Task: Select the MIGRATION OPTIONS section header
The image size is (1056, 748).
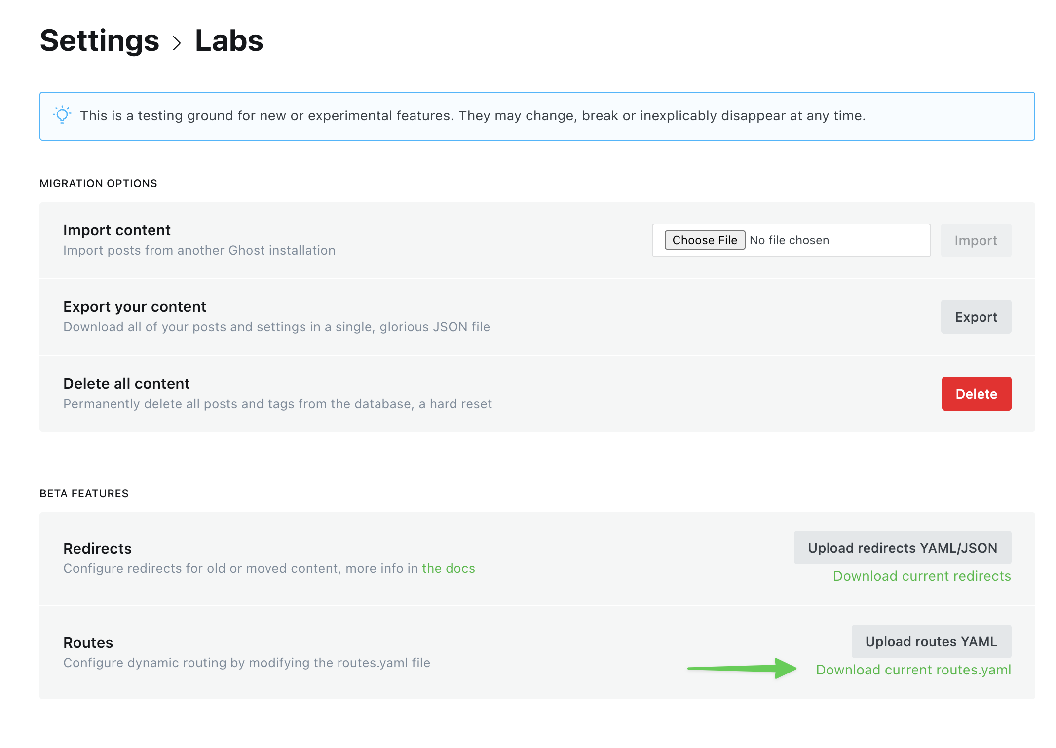Action: (98, 183)
